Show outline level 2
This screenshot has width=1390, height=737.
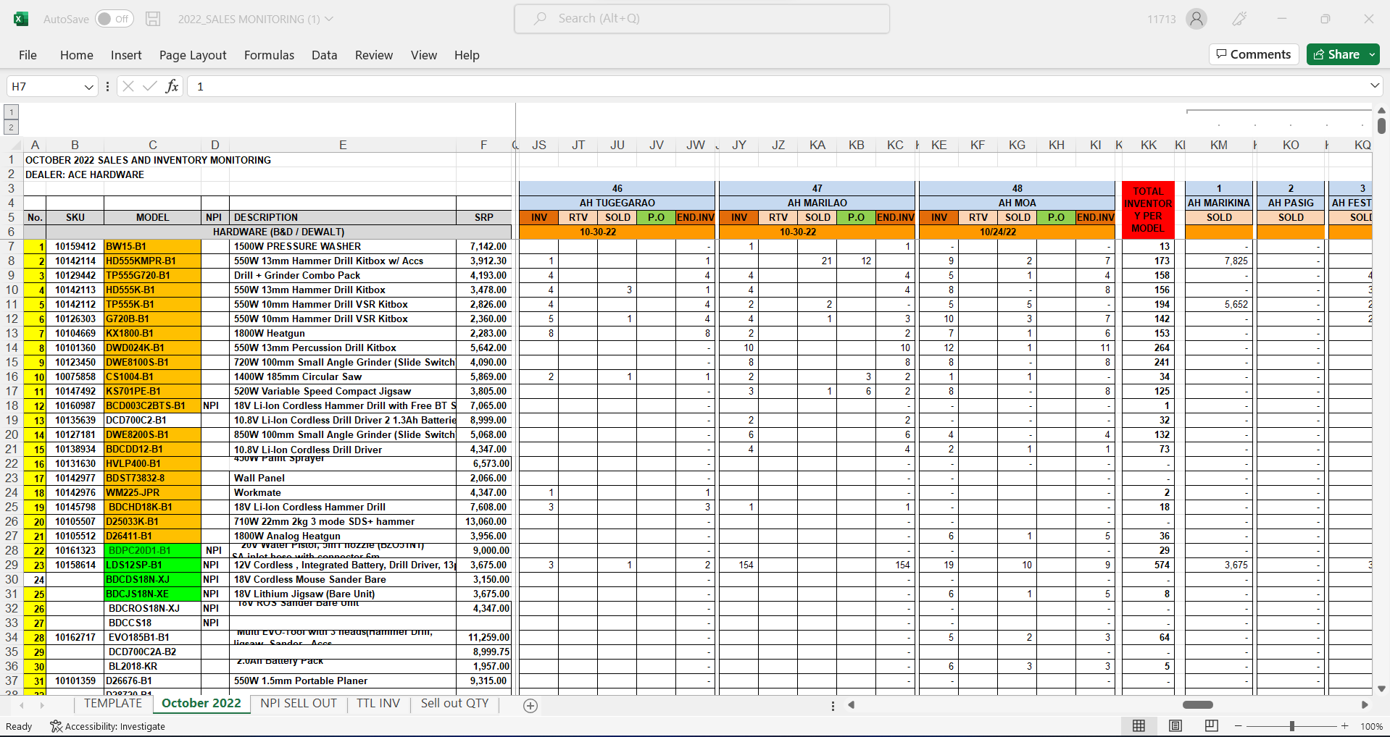click(11, 127)
